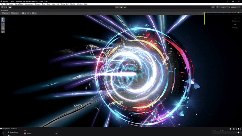The height and width of the screenshot is (136, 242).
Task: Select the Move tool
Action: [x=3, y=21]
